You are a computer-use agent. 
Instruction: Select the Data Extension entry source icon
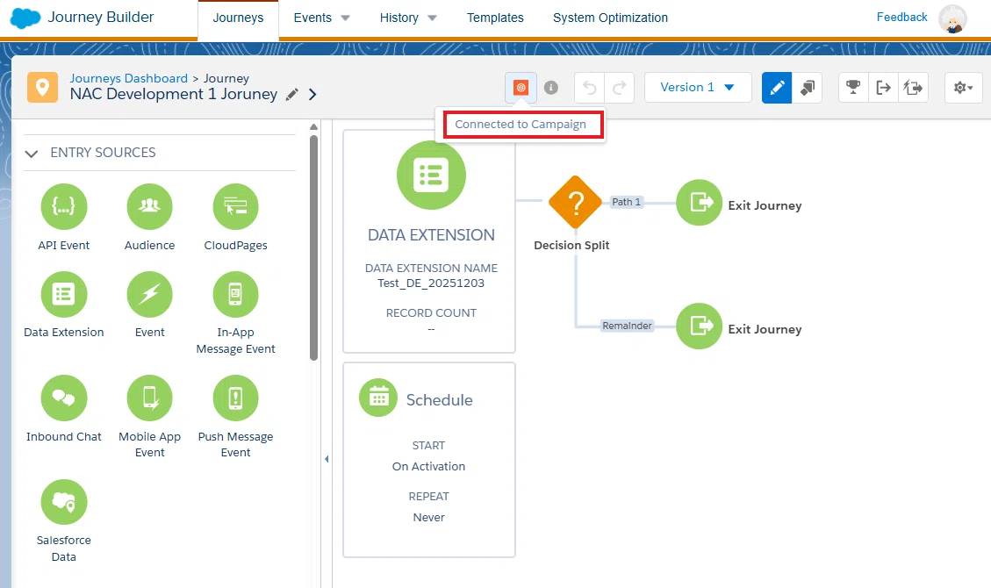[64, 294]
